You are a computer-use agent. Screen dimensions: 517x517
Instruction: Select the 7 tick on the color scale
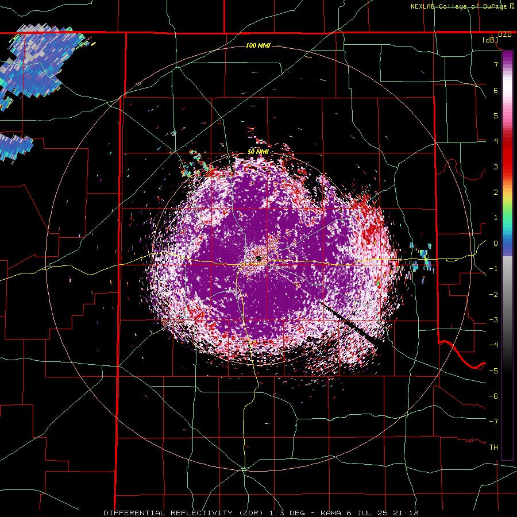pos(496,64)
